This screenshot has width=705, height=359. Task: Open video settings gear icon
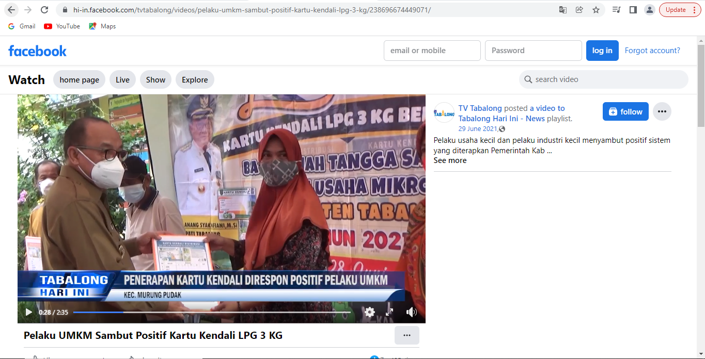click(x=369, y=312)
